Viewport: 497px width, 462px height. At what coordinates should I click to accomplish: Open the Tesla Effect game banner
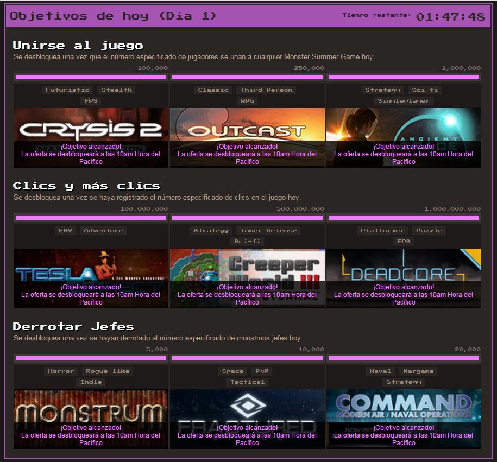click(x=91, y=278)
